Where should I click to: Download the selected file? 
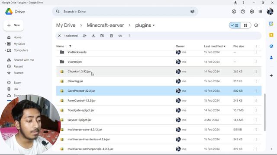coord(93,36)
